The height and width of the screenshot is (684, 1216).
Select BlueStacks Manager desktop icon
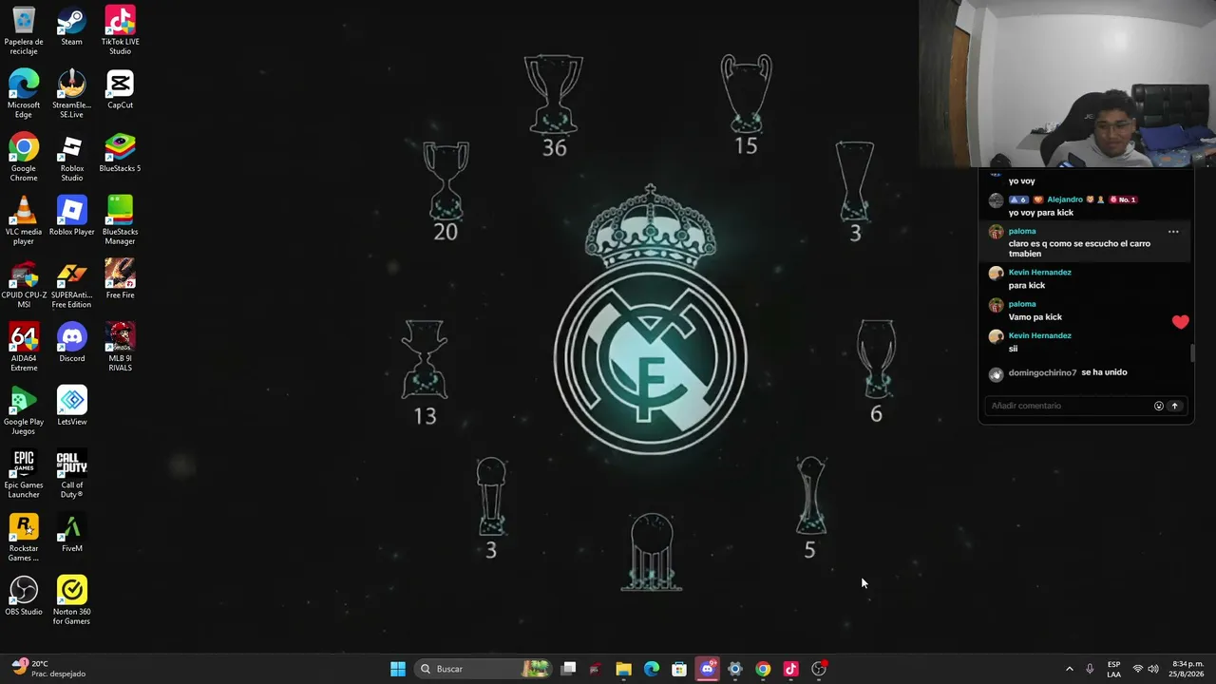tap(120, 220)
